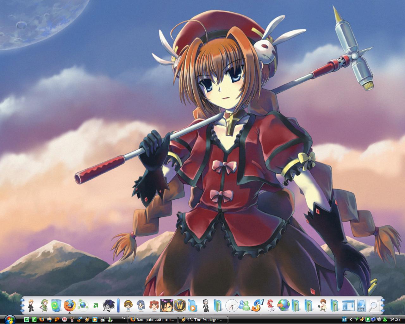Viewport: 405px width, 324px height.
Task: Click the magnifying glass search dock icon
Action: pos(374,306)
